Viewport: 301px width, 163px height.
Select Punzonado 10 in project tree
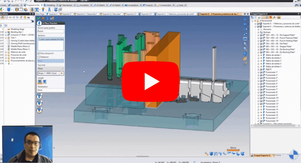pos(272,98)
